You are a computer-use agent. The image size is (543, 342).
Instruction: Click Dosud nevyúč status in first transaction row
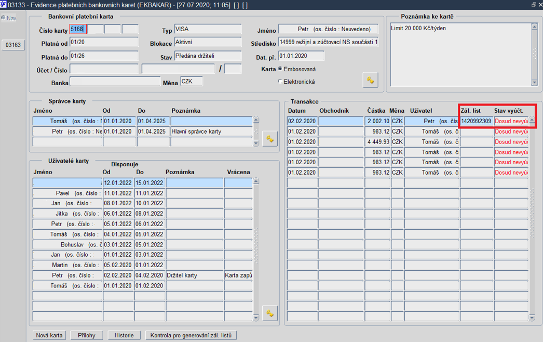click(511, 121)
